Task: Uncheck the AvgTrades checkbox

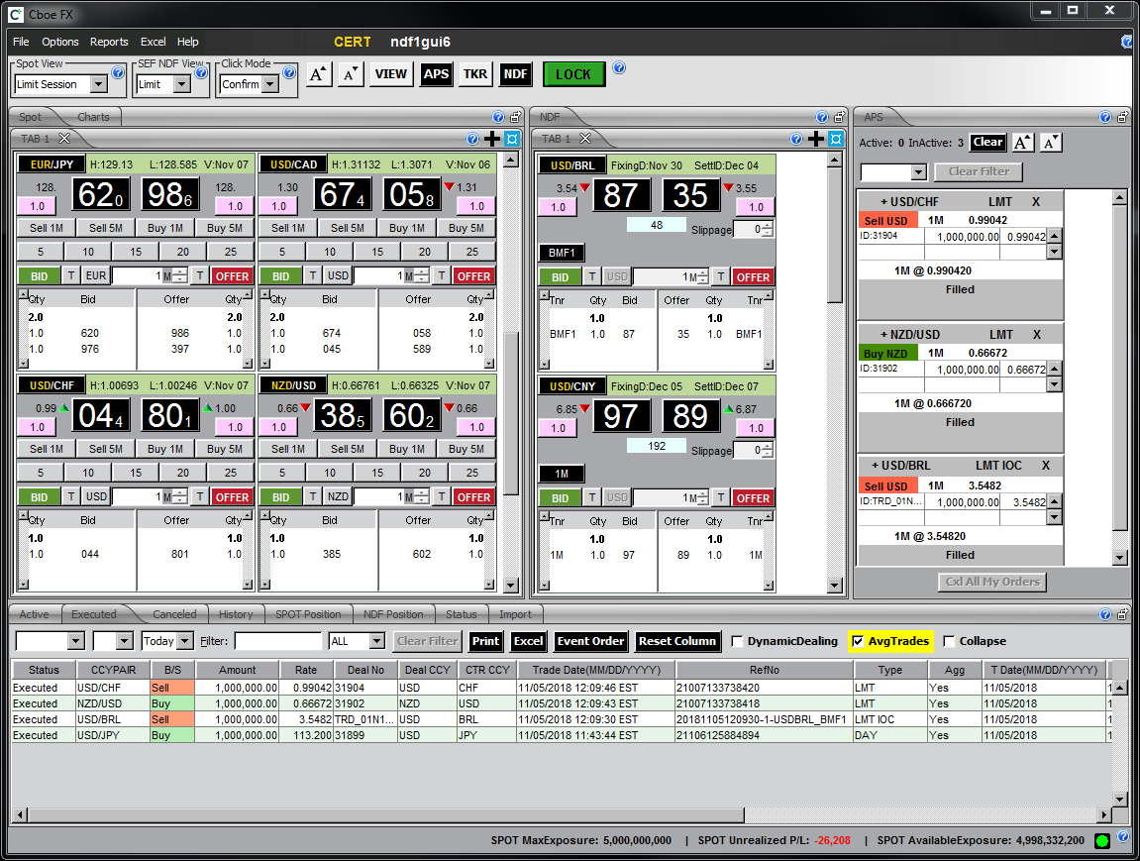Action: click(858, 641)
